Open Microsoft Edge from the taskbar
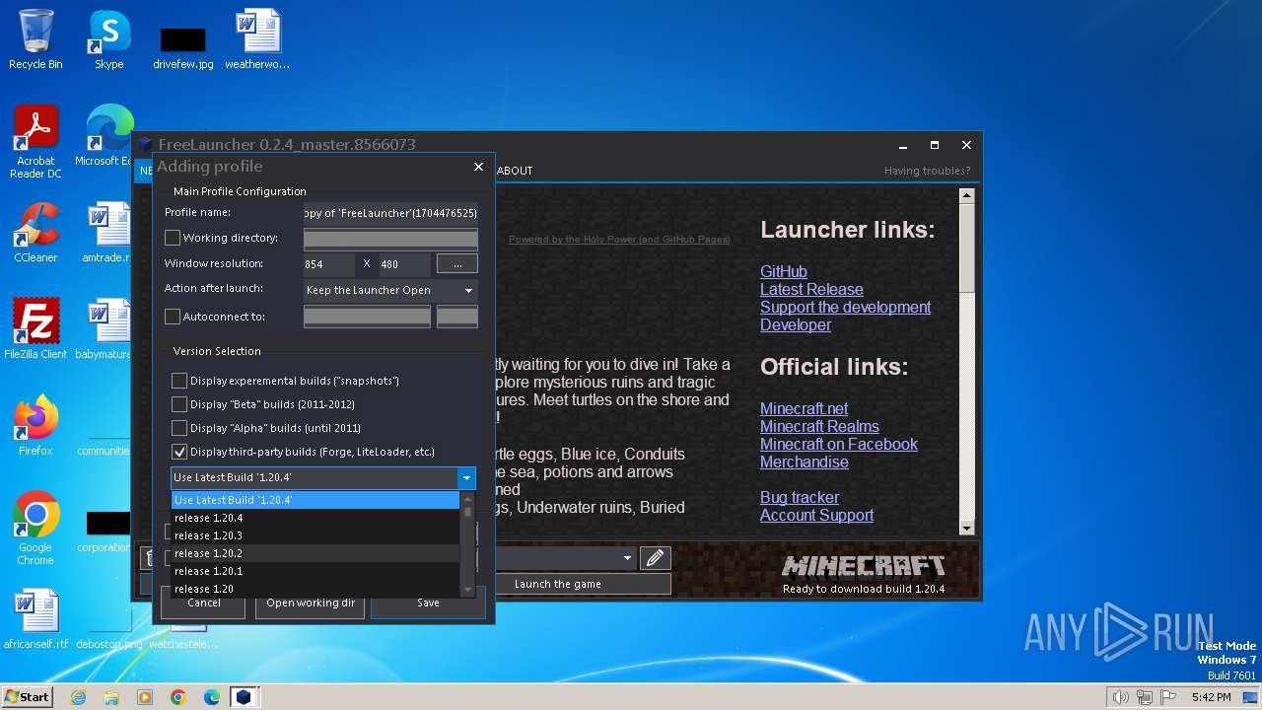The height and width of the screenshot is (710, 1262). tap(212, 697)
